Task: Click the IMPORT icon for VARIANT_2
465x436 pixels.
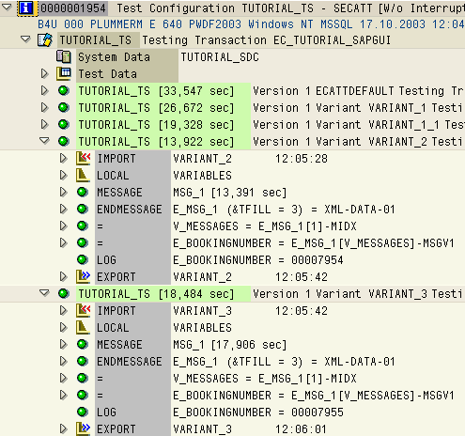Action: click(x=83, y=159)
